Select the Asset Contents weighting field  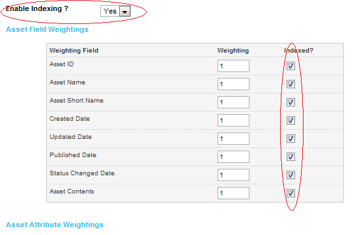tap(233, 193)
